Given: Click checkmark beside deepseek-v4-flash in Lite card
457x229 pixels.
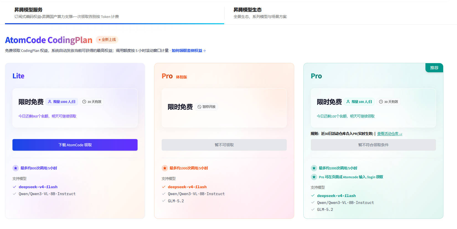Looking at the screenshot, I should click(x=14, y=187).
